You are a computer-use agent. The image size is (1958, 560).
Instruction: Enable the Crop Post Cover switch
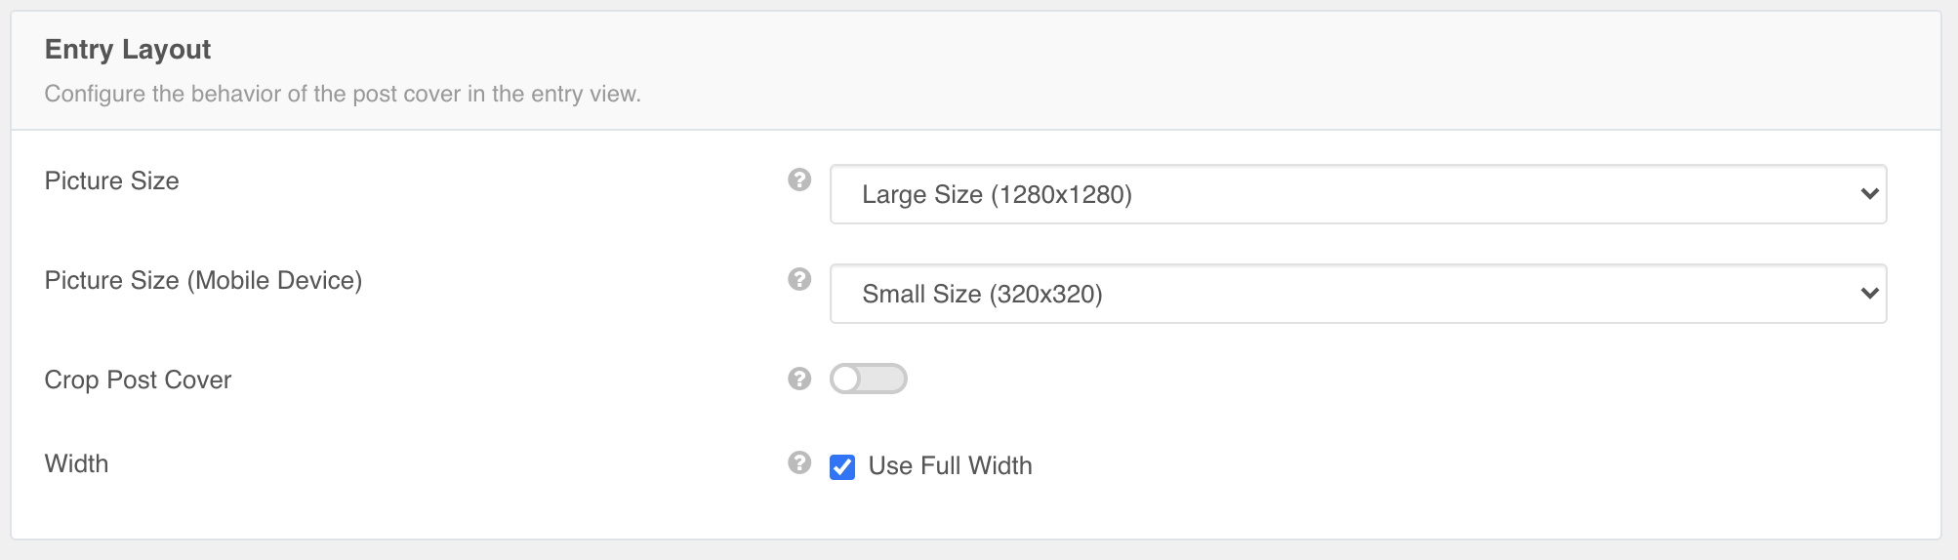pyautogui.click(x=869, y=379)
